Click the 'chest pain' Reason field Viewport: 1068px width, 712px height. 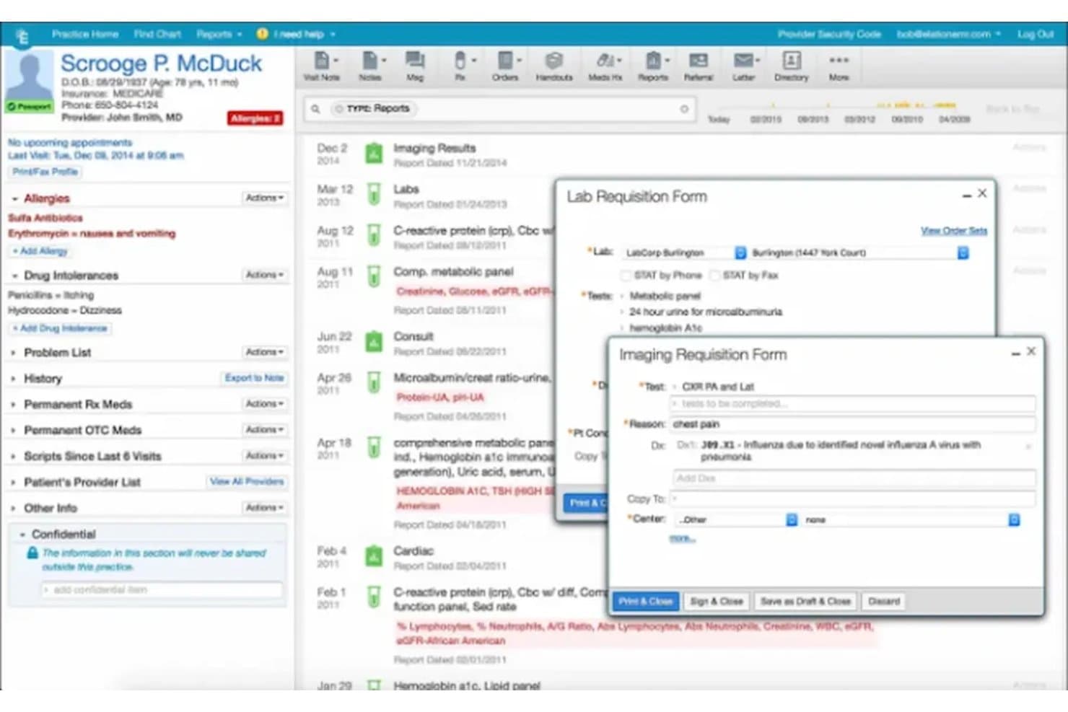coord(853,424)
